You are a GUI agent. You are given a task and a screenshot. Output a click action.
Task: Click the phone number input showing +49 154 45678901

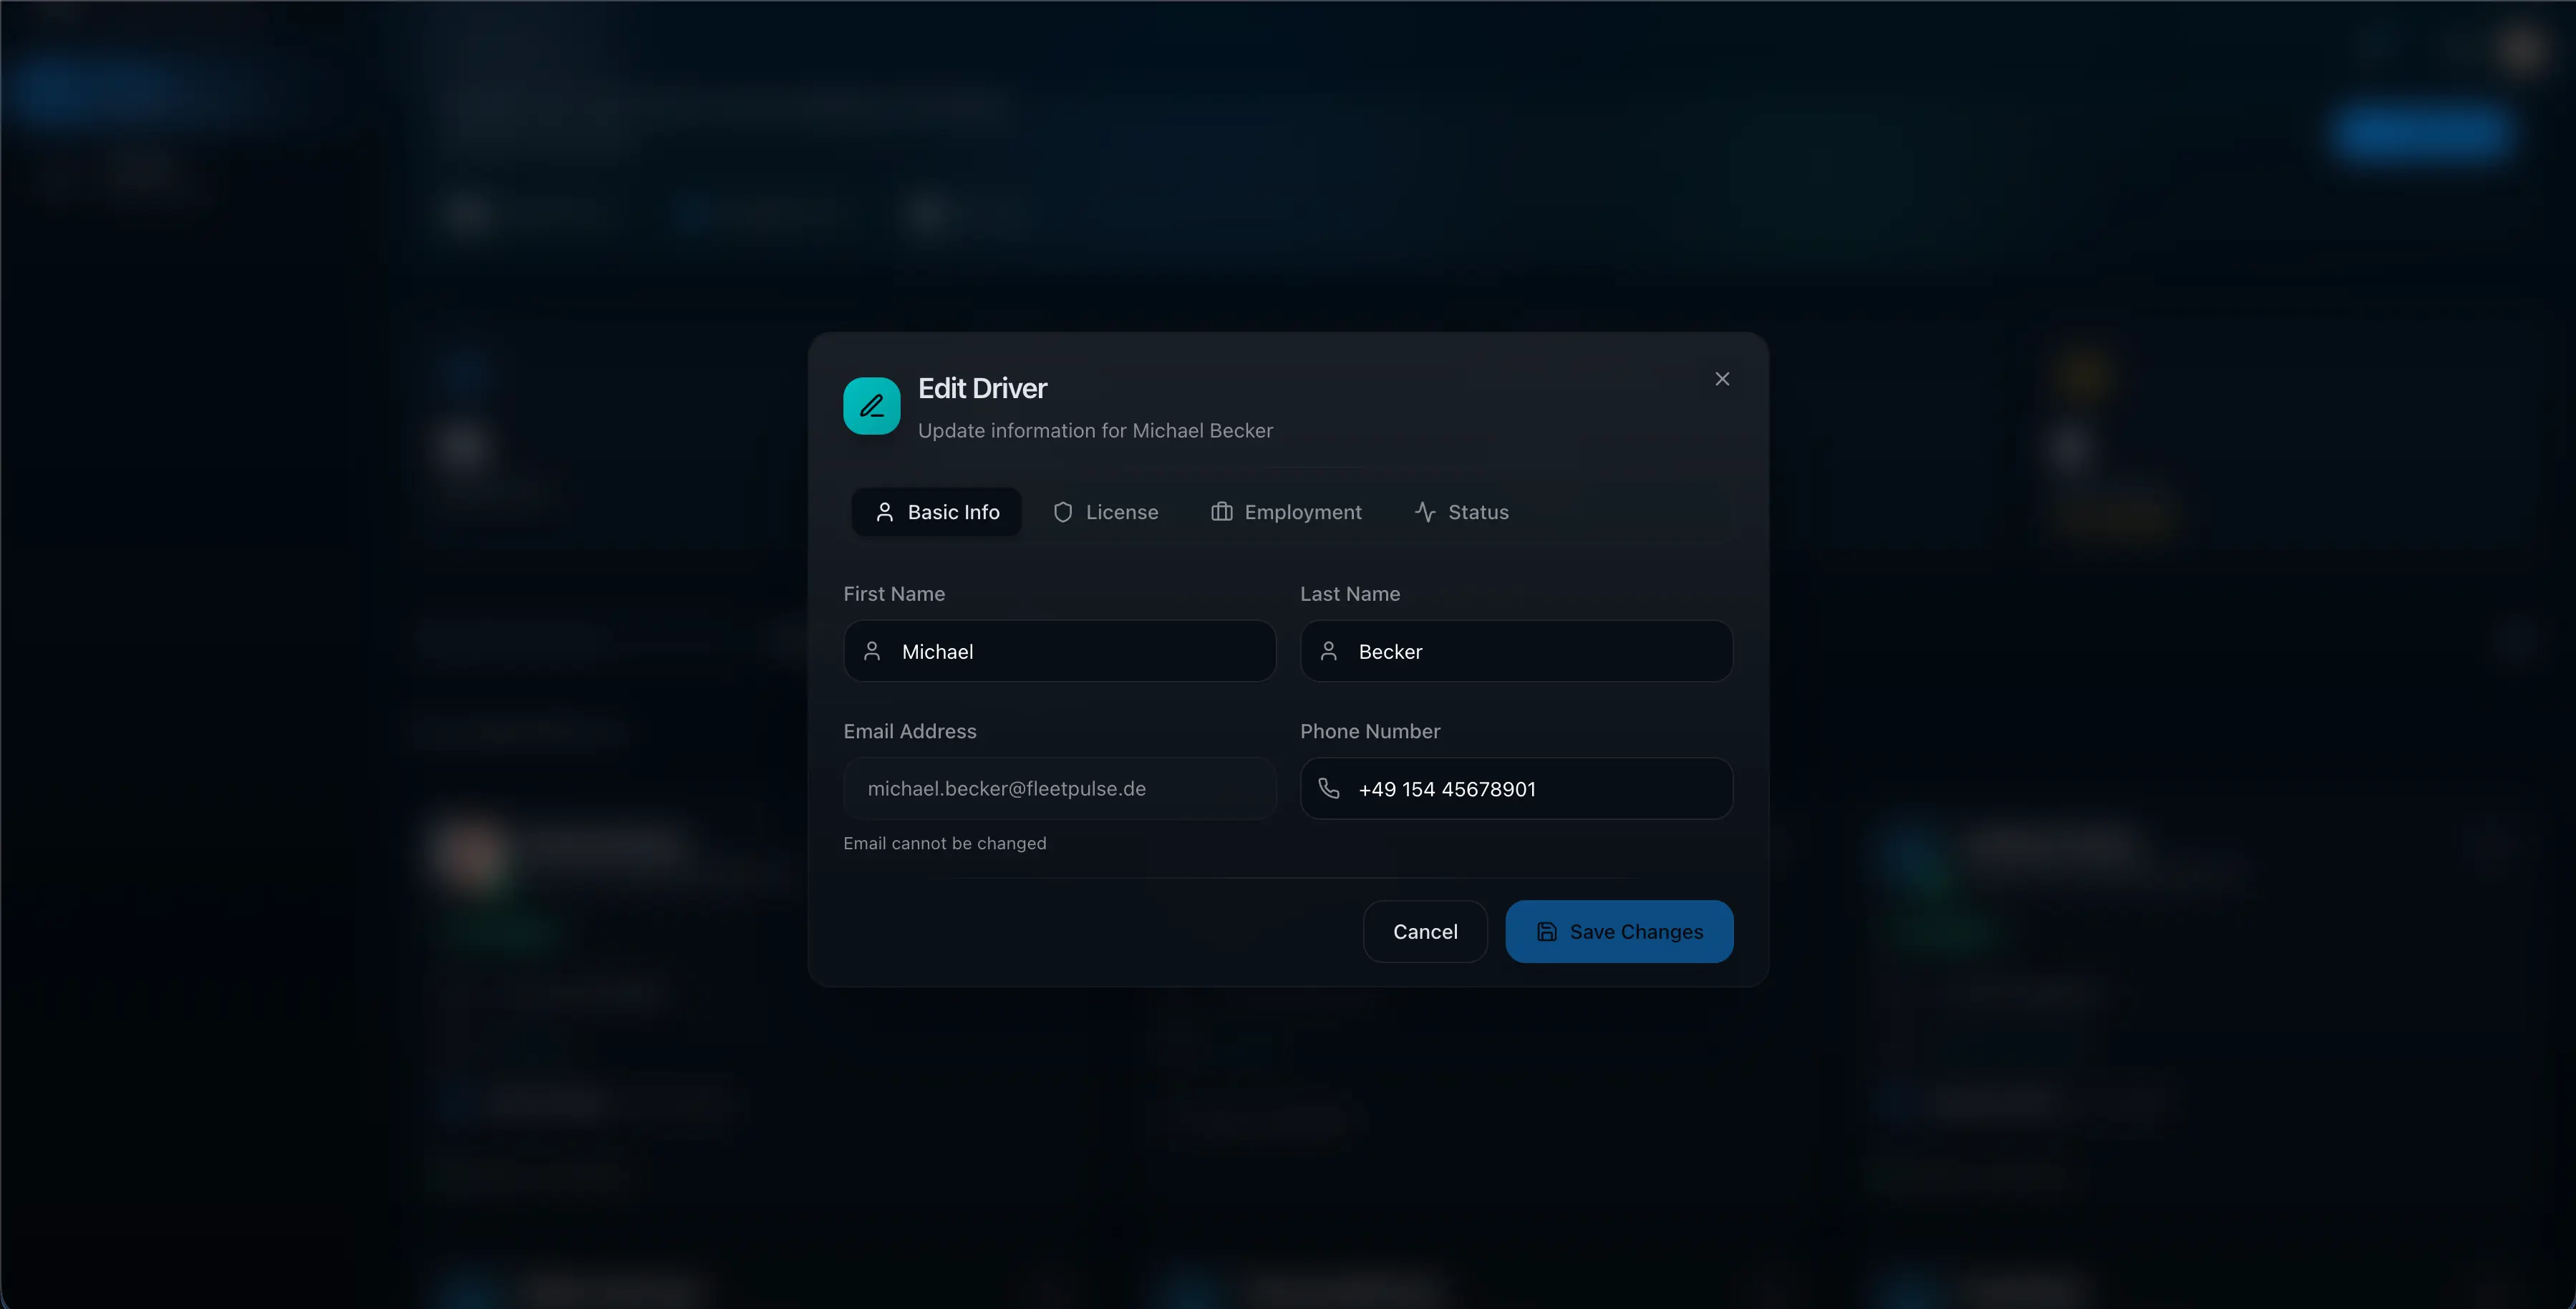coord(1516,789)
